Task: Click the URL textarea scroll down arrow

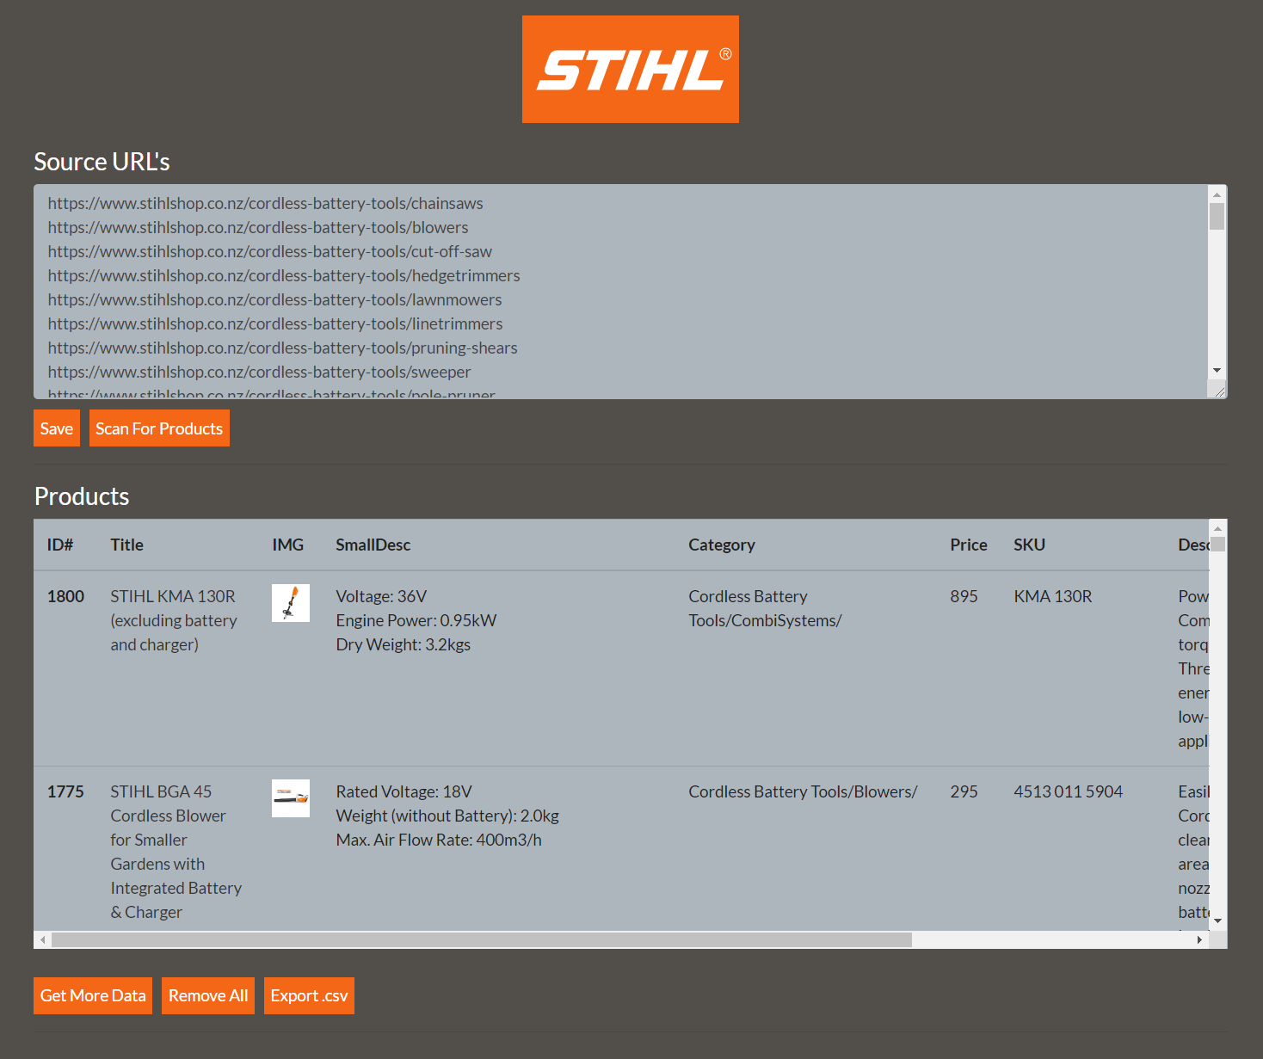Action: pyautogui.click(x=1217, y=371)
